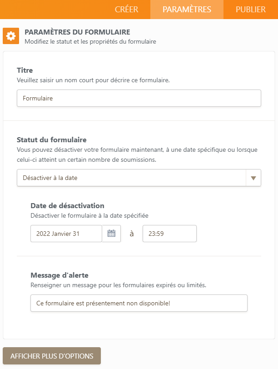Click the 'PARAMÈTRES DU FORMULAIRE' header title
This screenshot has height=369, width=278.
click(77, 32)
